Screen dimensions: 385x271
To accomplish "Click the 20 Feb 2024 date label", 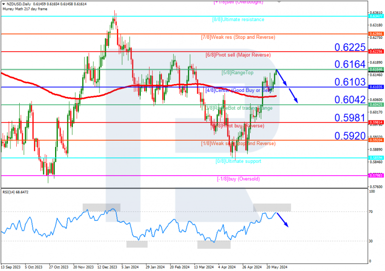I will (x=180, y=267).
